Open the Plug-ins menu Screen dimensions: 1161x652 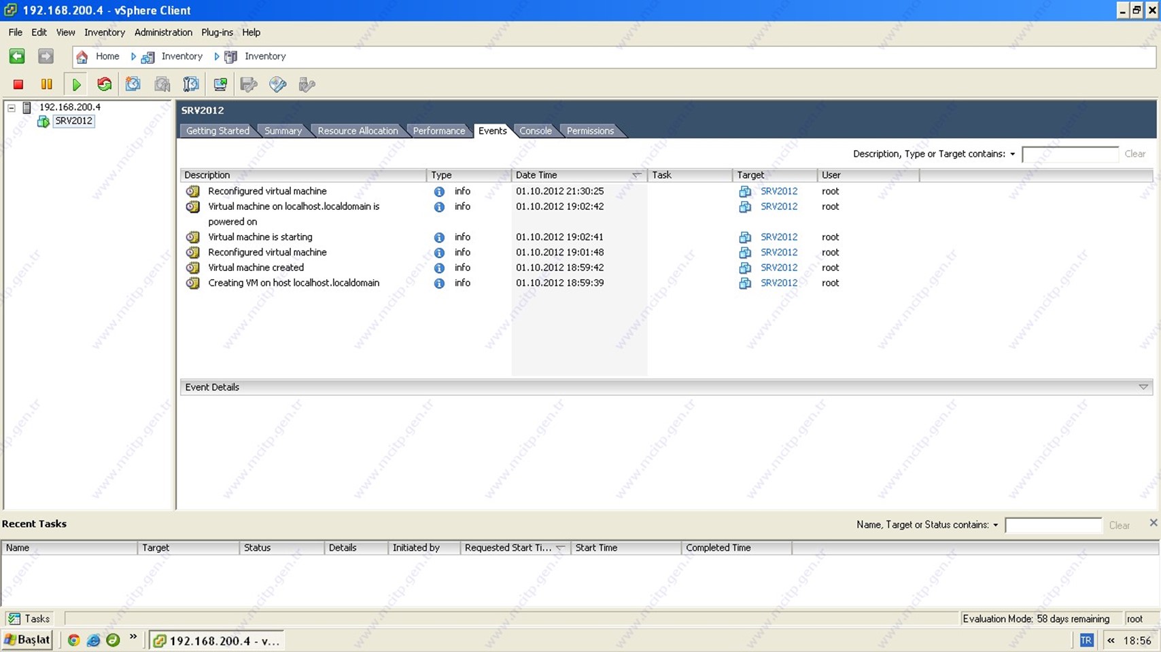[x=217, y=32]
